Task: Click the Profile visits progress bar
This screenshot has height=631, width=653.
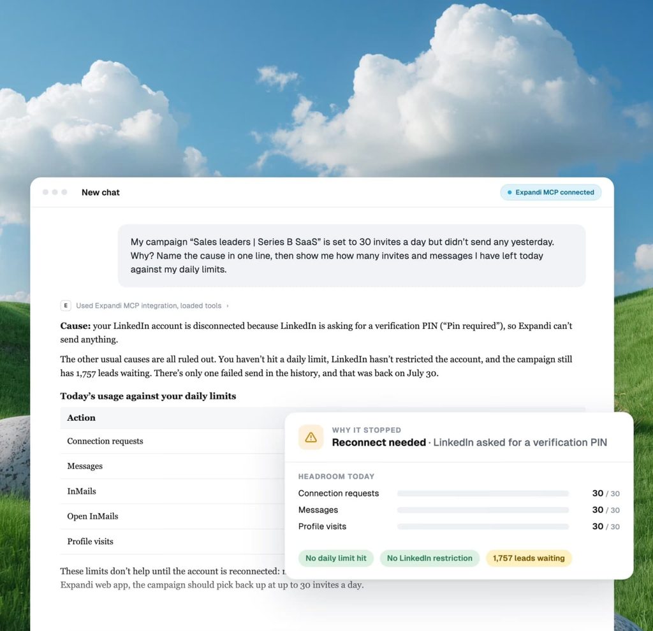Action: click(483, 526)
